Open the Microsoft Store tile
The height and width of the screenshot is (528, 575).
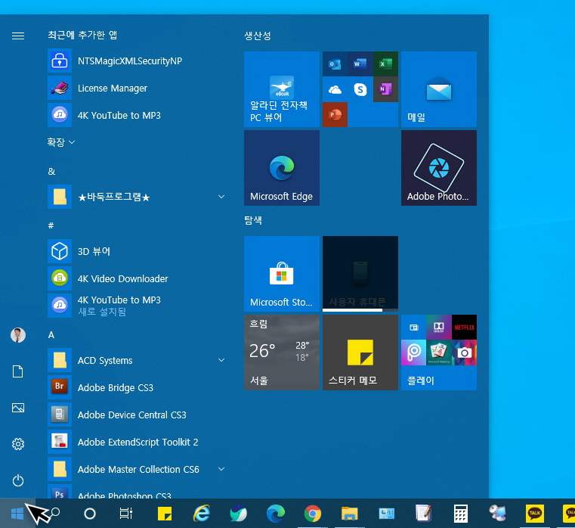pos(281,273)
